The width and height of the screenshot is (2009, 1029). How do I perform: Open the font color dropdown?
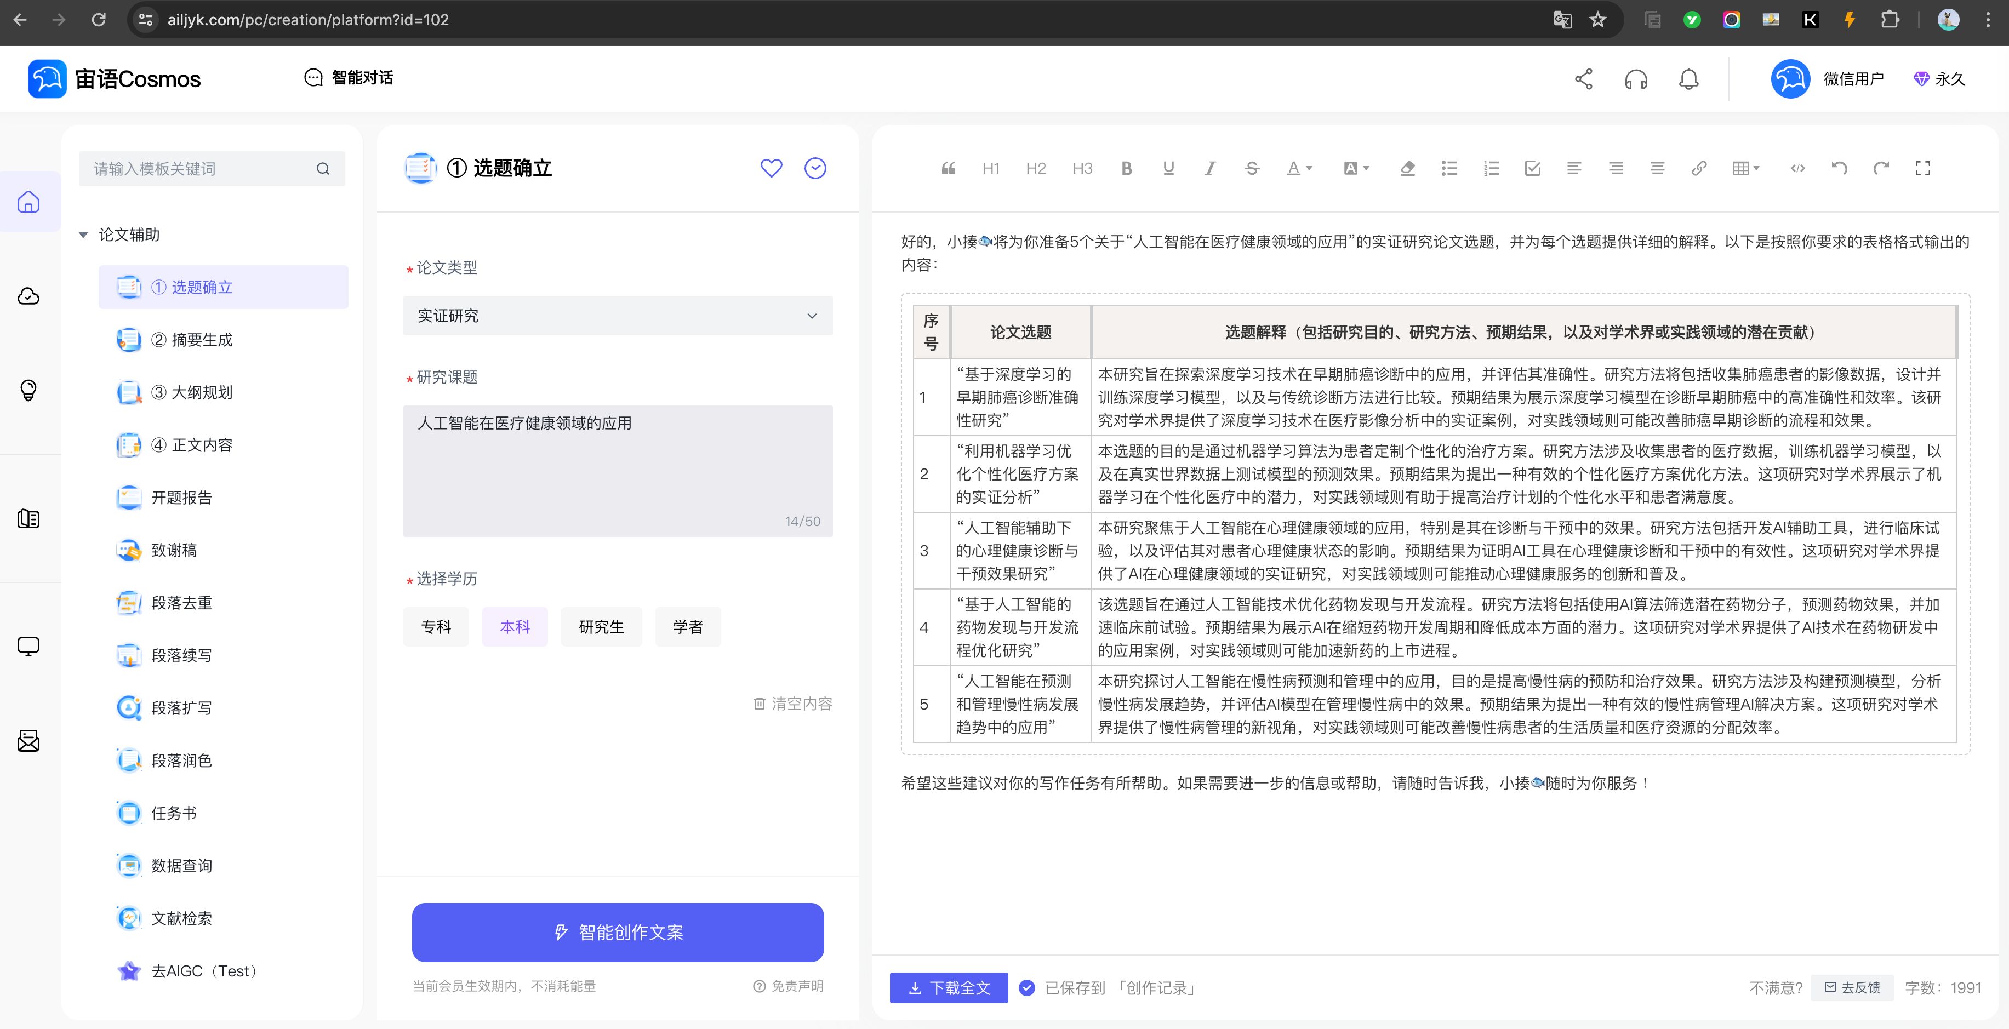pos(1299,168)
